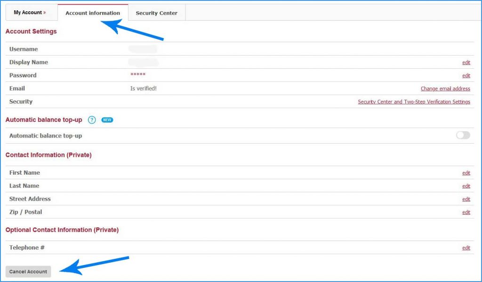Edit the Telephone number
The image size is (482, 282).
pyautogui.click(x=466, y=248)
